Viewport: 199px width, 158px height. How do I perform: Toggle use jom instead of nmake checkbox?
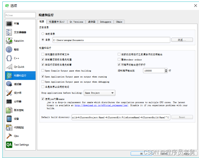[43, 99]
